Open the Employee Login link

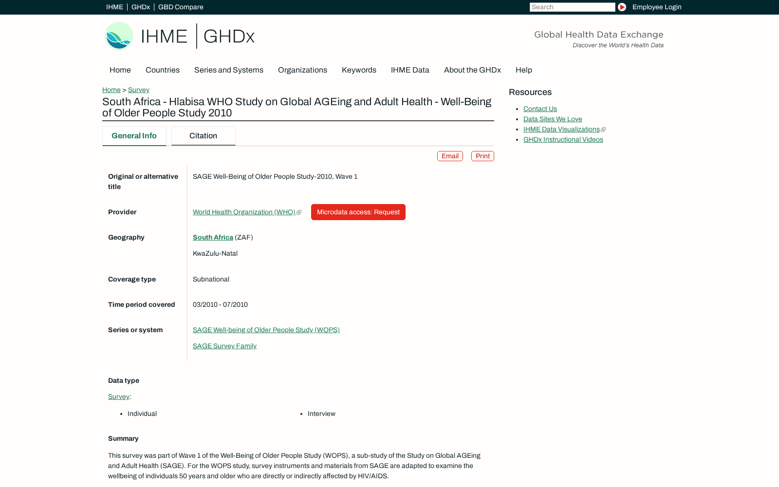(x=657, y=7)
